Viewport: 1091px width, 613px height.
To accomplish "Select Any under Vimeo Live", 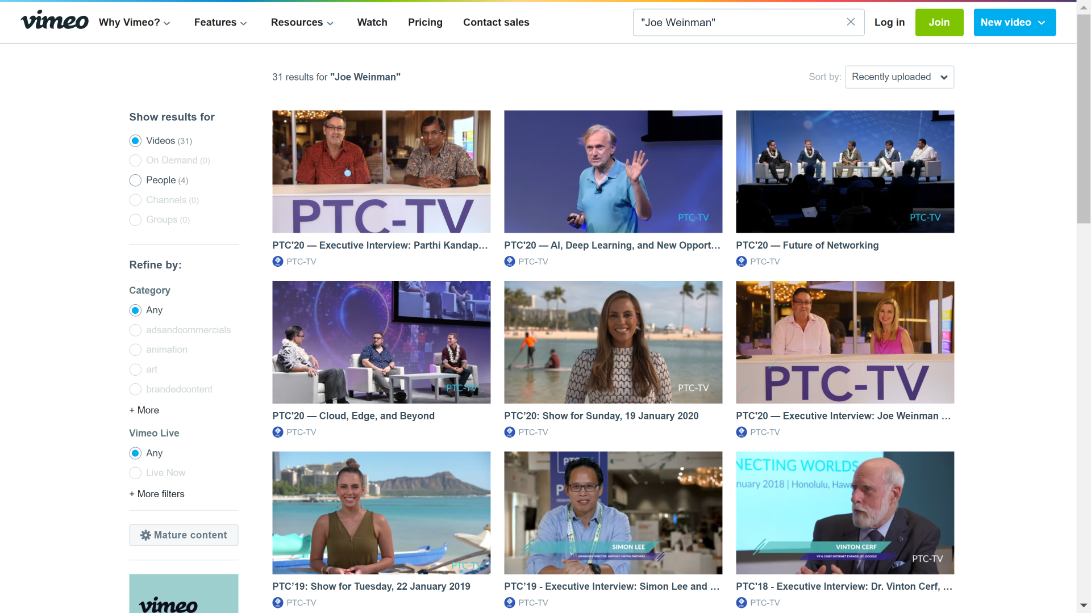I will tap(135, 454).
